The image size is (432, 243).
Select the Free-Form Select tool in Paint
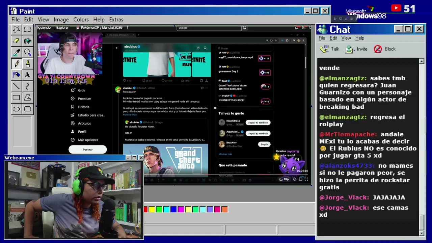pyautogui.click(x=16, y=29)
